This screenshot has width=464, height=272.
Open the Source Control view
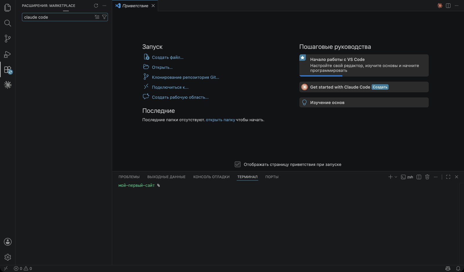tap(8, 38)
